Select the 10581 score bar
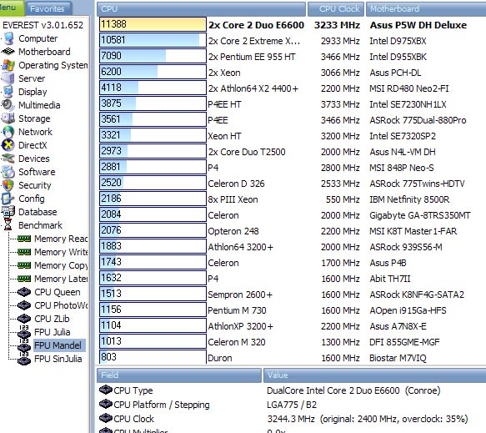The height and width of the screenshot is (433, 486). (x=153, y=40)
